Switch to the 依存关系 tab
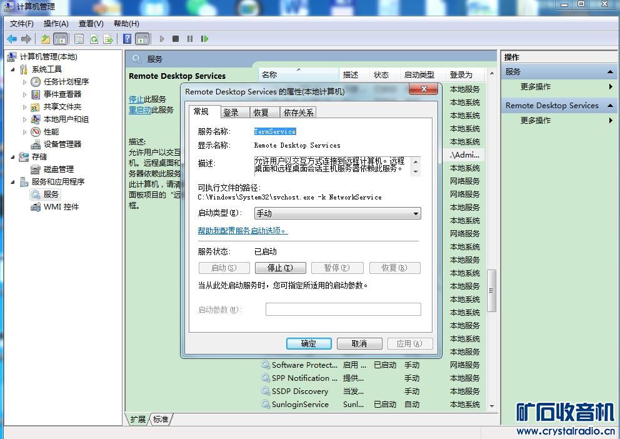This screenshot has width=620, height=439. coord(299,113)
